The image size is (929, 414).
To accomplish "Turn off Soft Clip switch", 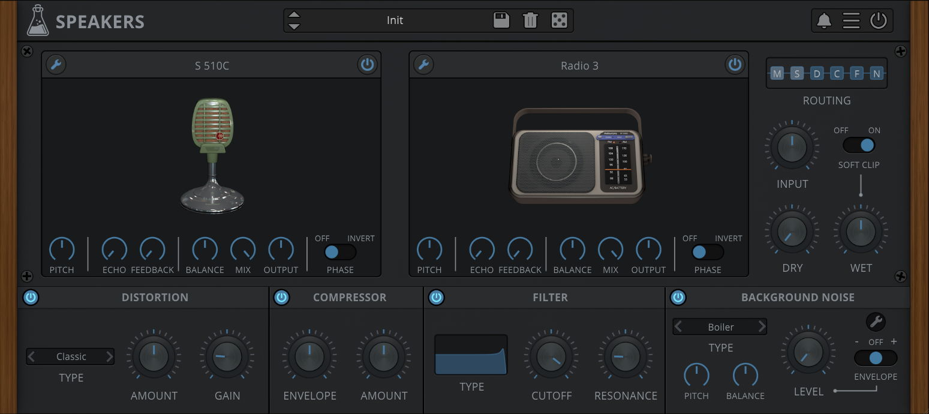I will [x=859, y=145].
